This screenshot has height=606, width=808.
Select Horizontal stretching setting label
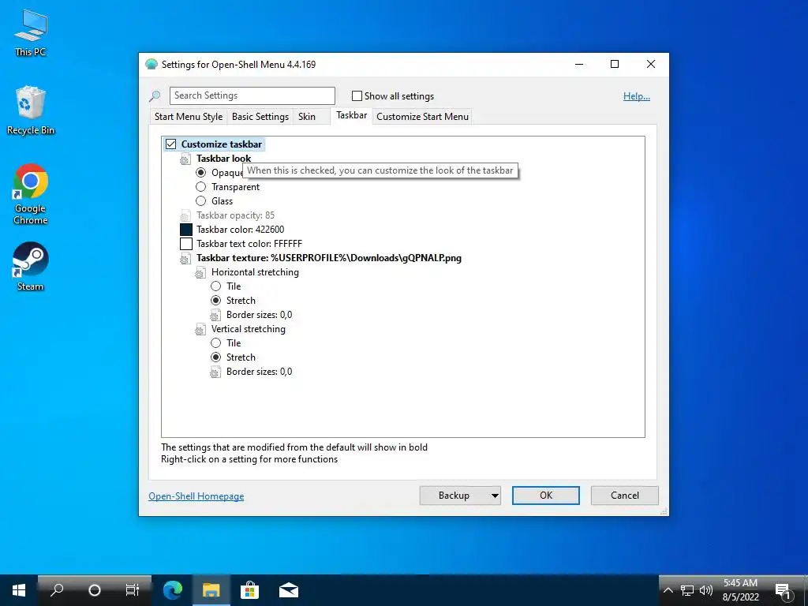(255, 272)
